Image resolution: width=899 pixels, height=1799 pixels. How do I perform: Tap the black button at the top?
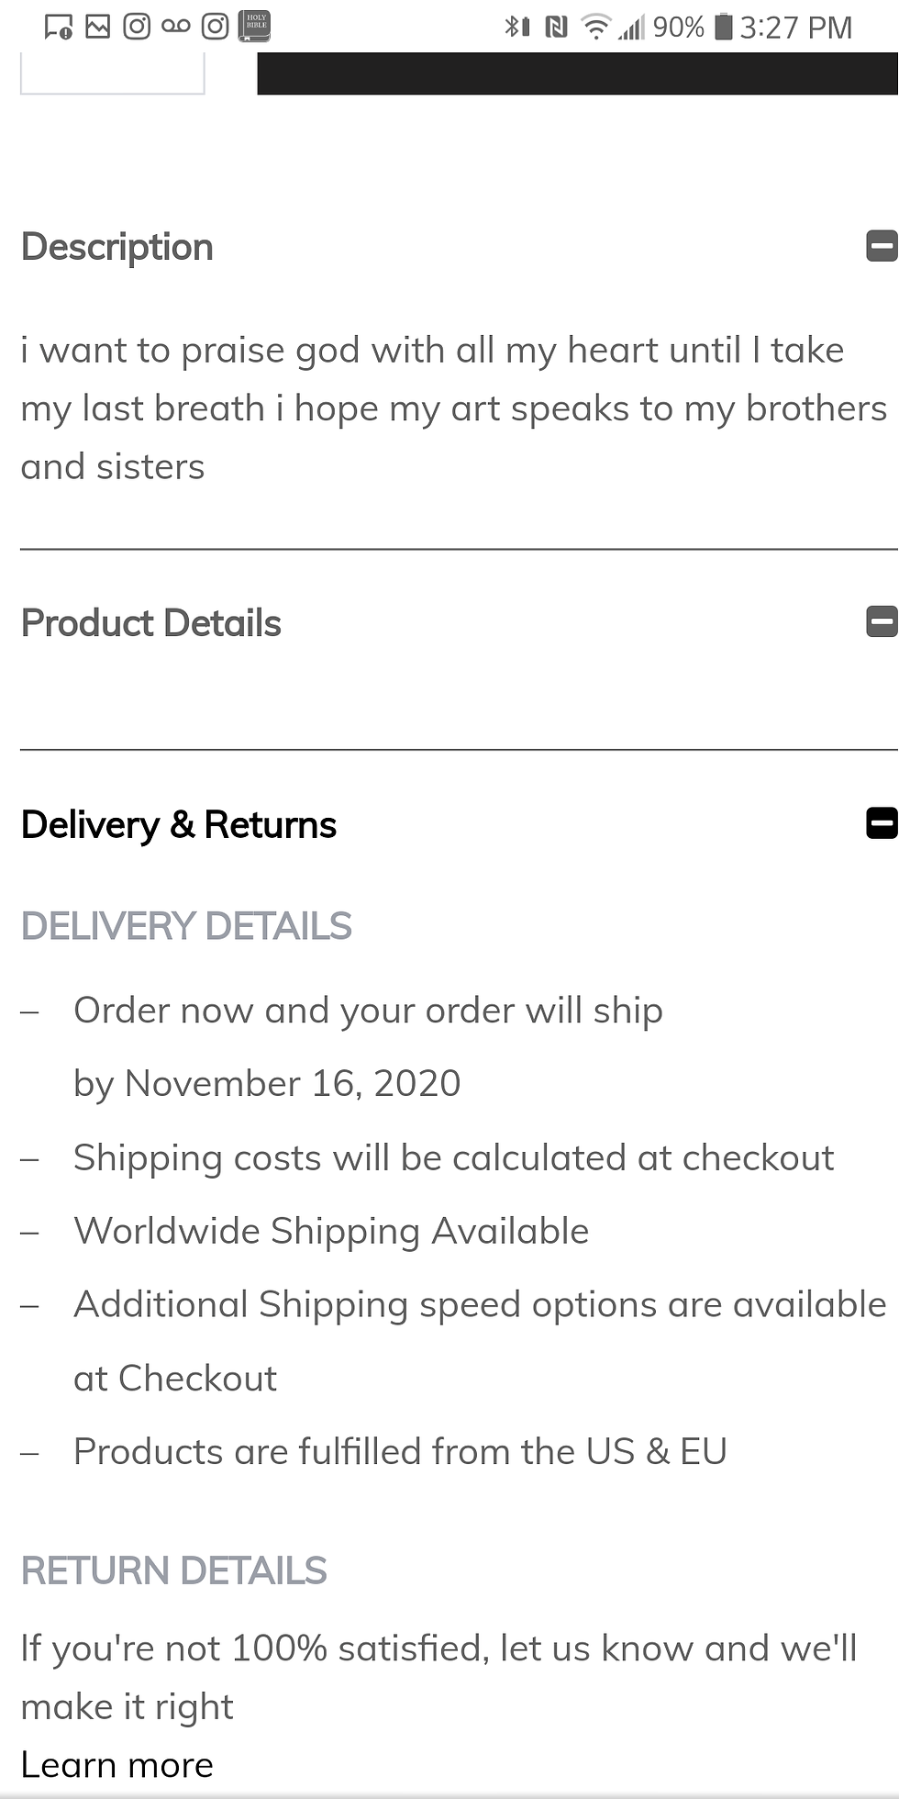point(577,73)
